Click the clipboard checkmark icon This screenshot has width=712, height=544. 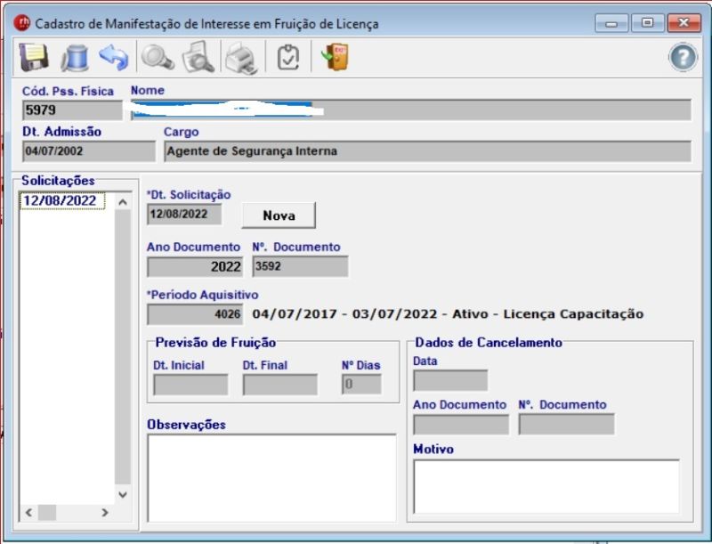coord(288,58)
